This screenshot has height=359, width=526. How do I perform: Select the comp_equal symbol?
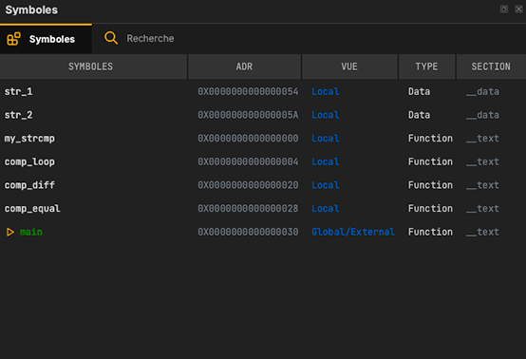[32, 209]
